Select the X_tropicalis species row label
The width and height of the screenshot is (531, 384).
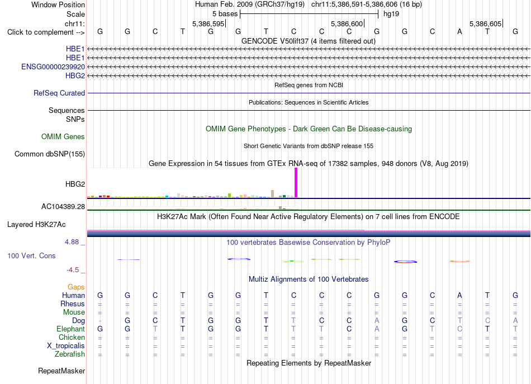pyautogui.click(x=66, y=346)
